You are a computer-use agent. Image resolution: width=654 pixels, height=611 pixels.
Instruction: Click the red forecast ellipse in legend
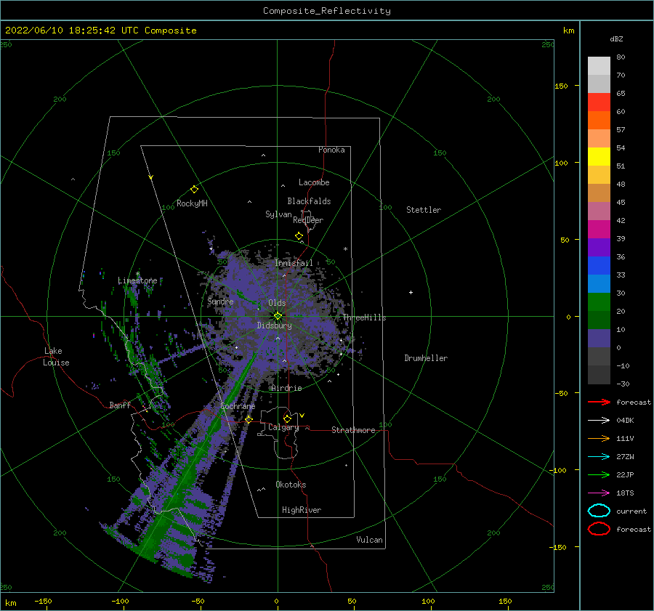pos(599,529)
